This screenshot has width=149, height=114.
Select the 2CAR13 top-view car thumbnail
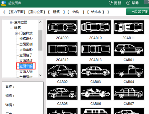(96, 49)
